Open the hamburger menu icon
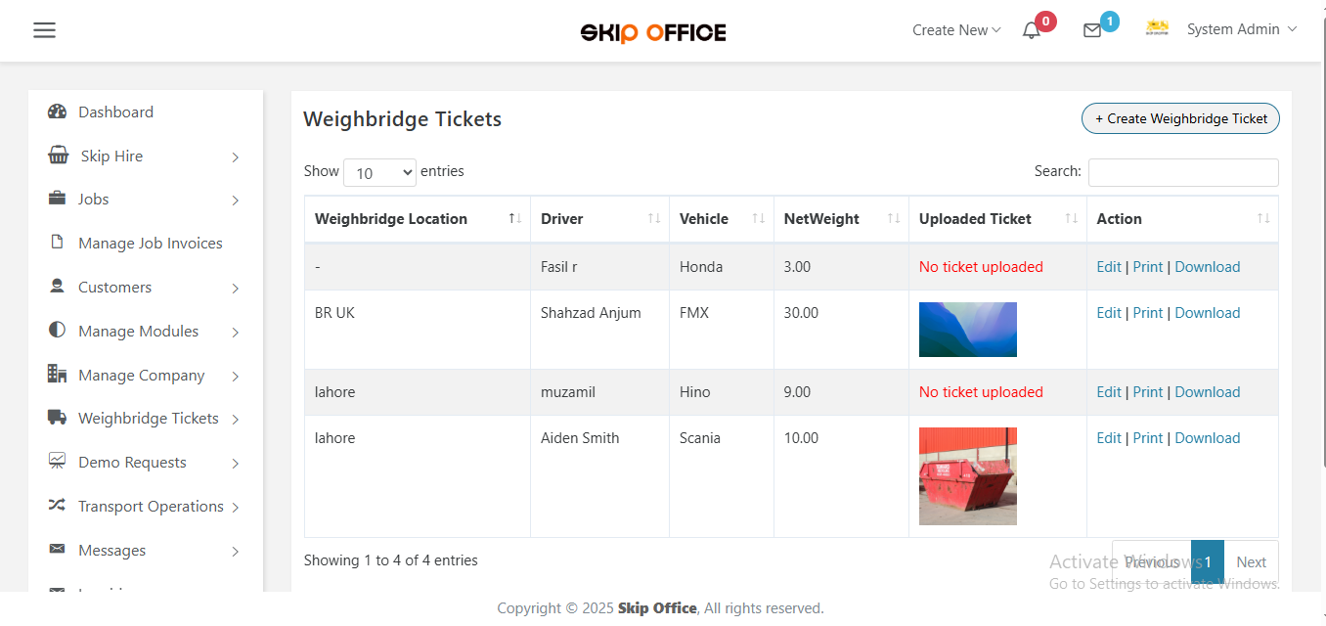This screenshot has height=626, width=1326. click(x=44, y=30)
